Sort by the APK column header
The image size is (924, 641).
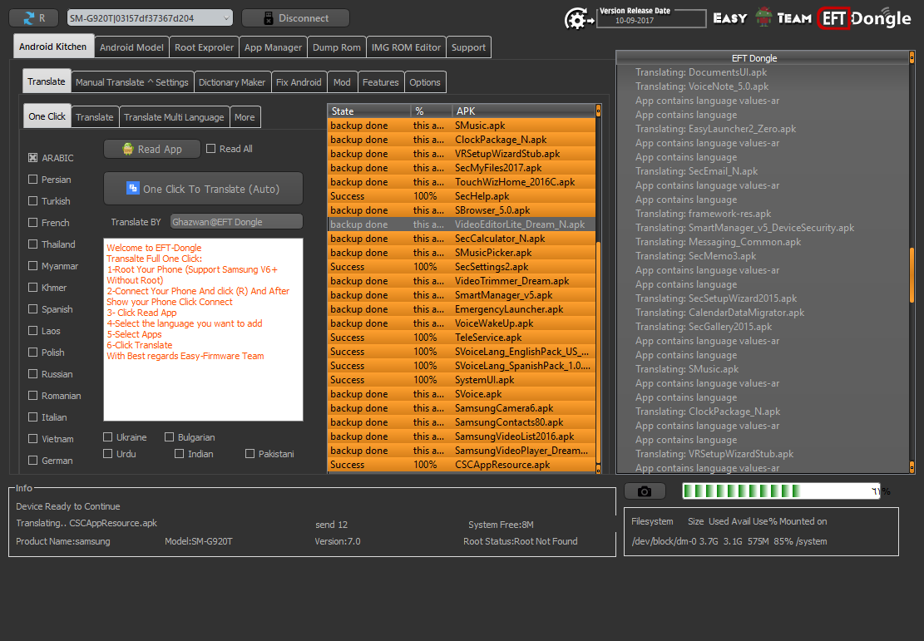click(x=523, y=111)
